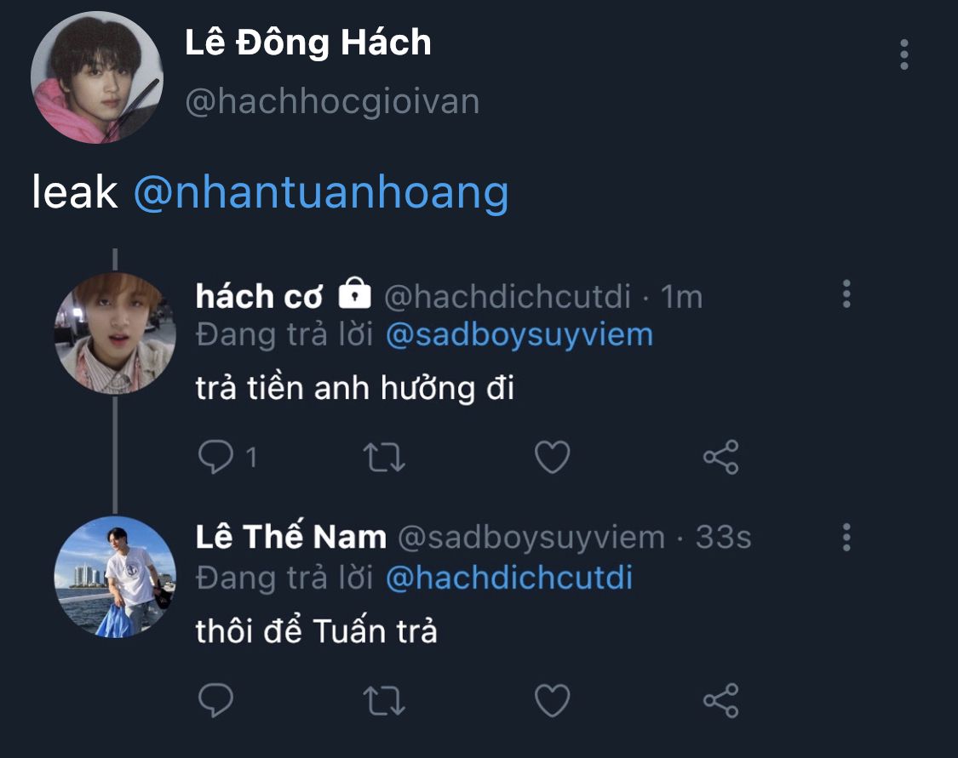The width and height of the screenshot is (958, 758).
Task: Open @hachdichcutdi reply mention link
Action: (508, 578)
